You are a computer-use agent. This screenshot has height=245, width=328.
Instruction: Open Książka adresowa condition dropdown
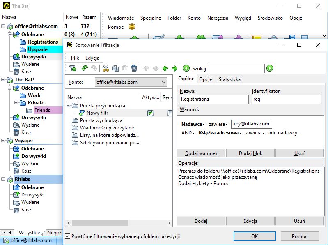pyautogui.click(x=220, y=133)
